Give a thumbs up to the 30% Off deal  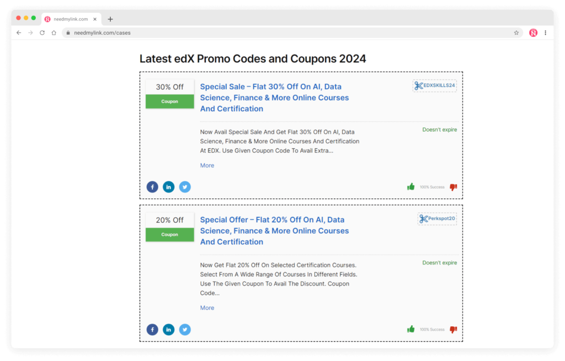411,186
